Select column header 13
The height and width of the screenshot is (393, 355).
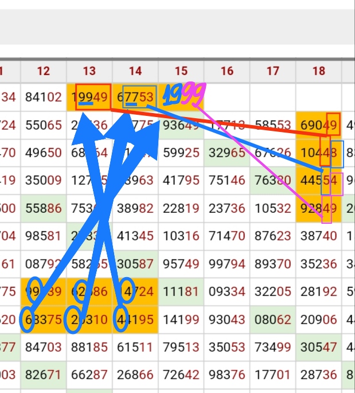click(x=89, y=71)
